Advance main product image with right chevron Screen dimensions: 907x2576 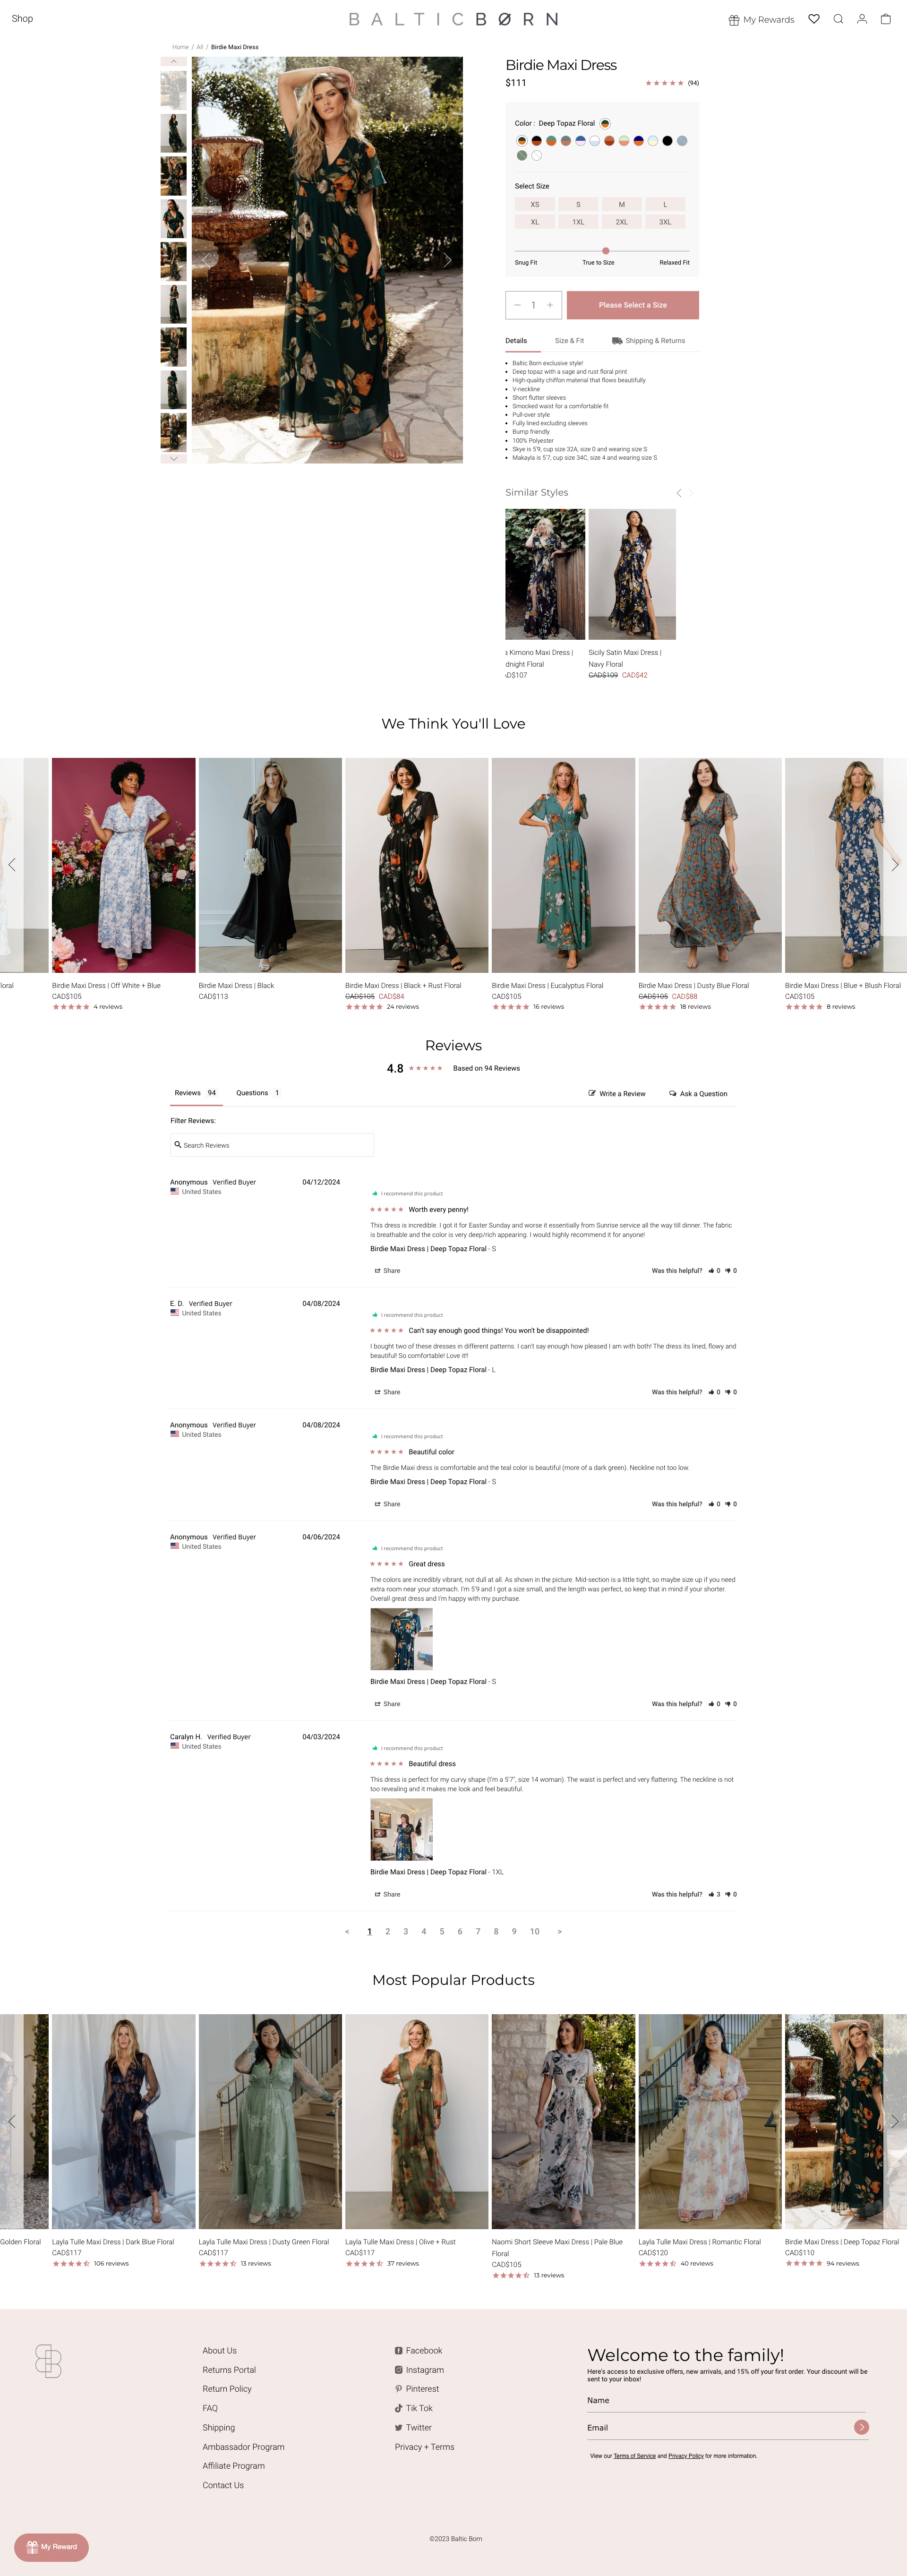pyautogui.click(x=447, y=260)
